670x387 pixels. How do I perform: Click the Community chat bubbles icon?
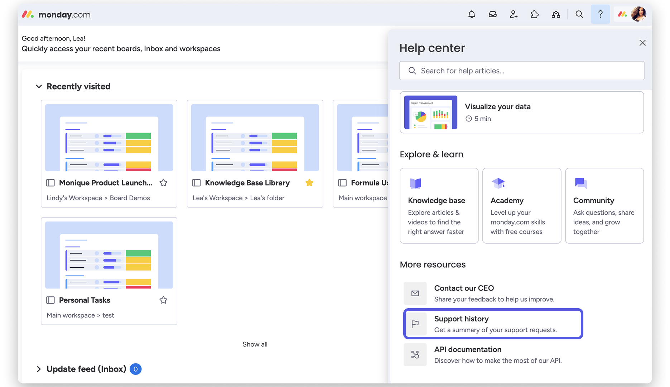(581, 183)
